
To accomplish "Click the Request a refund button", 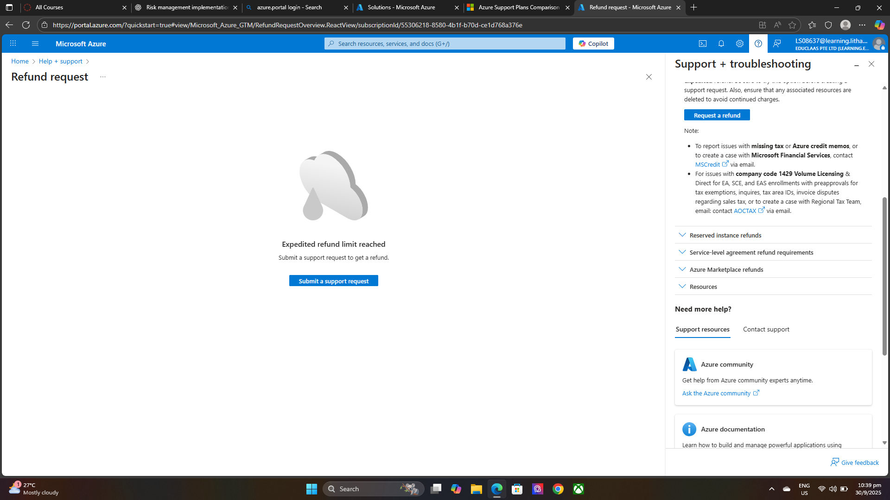I will point(717,115).
